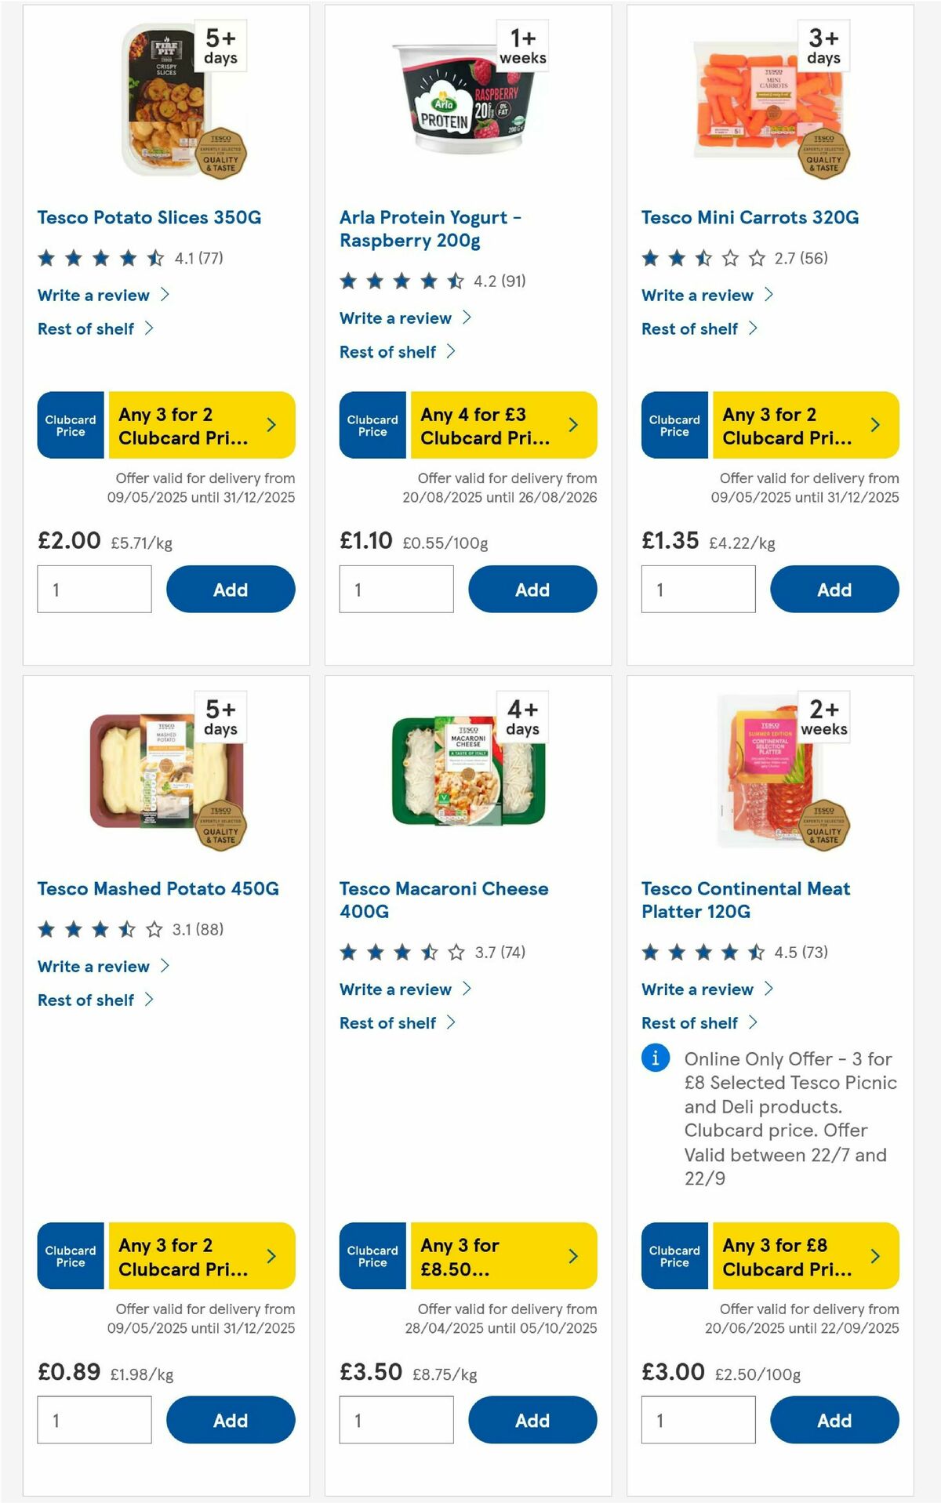The image size is (941, 1503).
Task: Click the quantity field for Continental Meat Platter
Action: [x=698, y=1420]
